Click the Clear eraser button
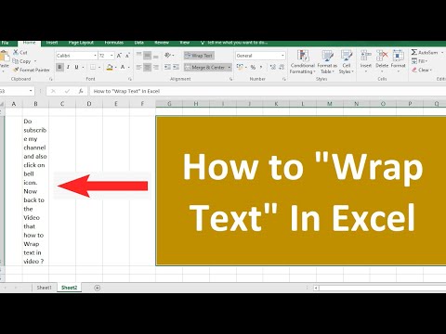The image size is (446, 334). pos(421,71)
